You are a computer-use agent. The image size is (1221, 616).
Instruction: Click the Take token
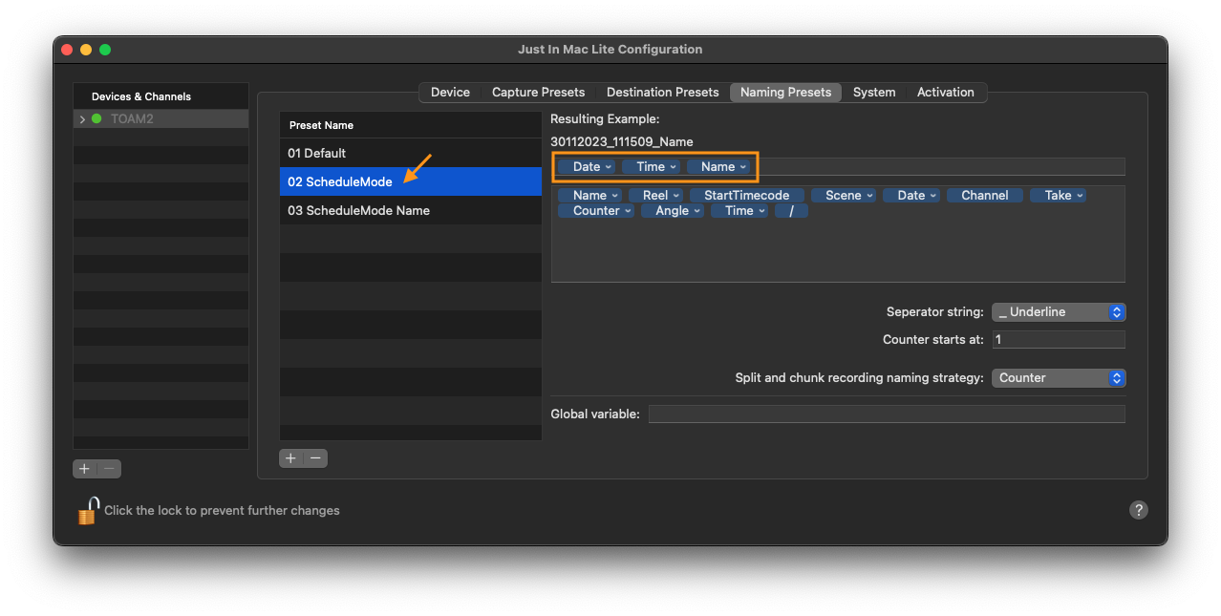pos(1059,196)
